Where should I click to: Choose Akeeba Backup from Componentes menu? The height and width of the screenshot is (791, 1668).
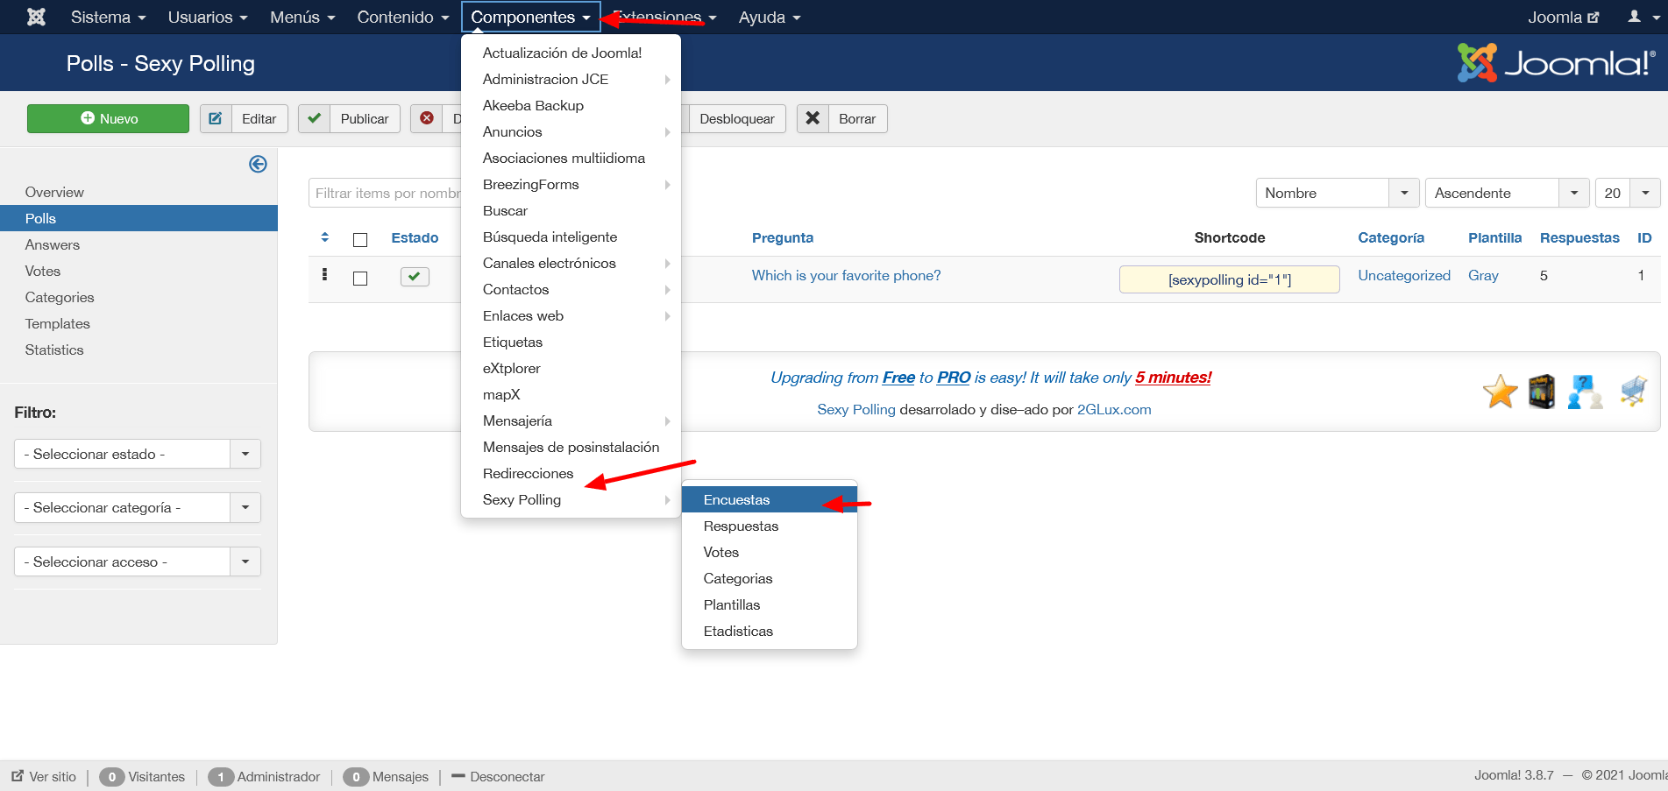click(x=571, y=105)
